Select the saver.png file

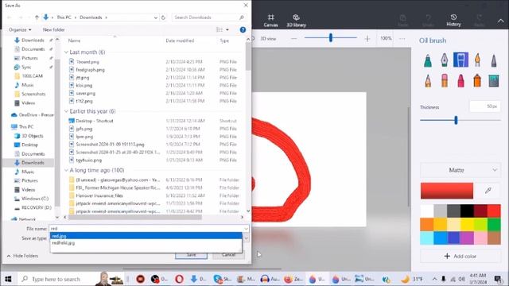85,94
